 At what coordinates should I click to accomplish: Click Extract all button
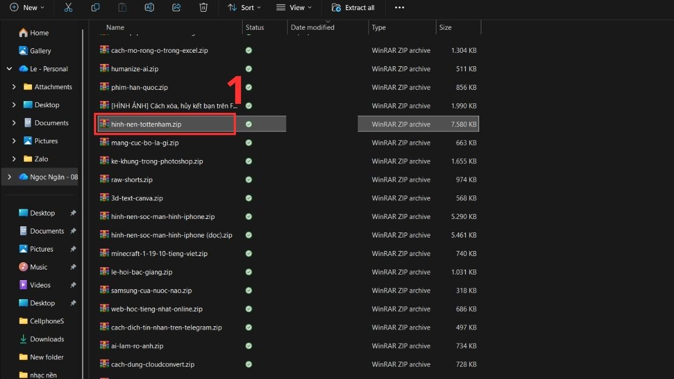[353, 8]
